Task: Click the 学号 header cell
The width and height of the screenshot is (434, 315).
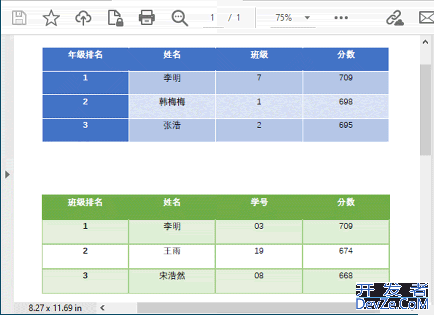Action: click(259, 207)
